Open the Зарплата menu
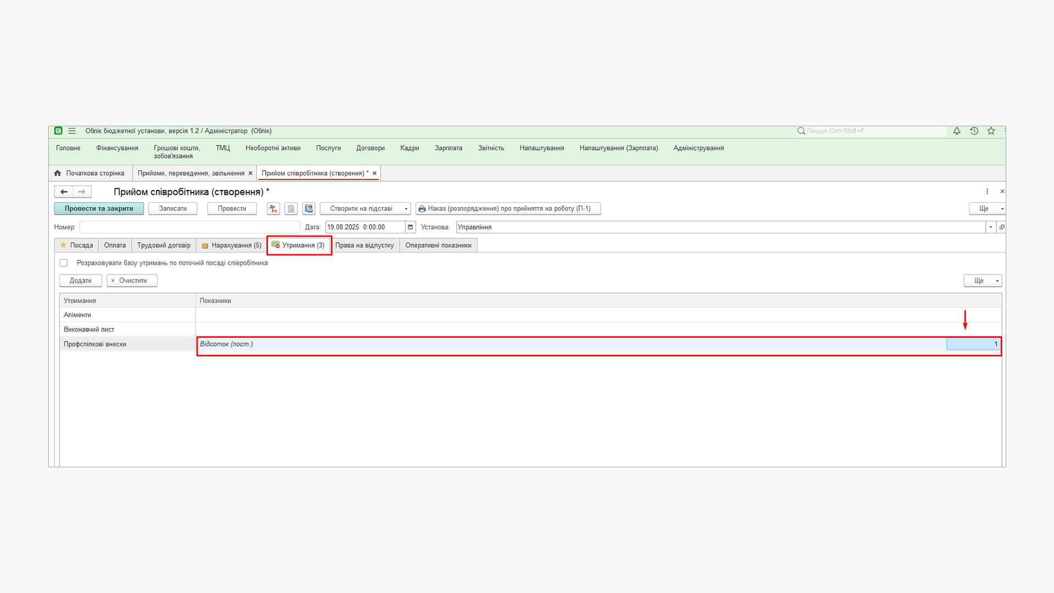The width and height of the screenshot is (1054, 593). 448,148
